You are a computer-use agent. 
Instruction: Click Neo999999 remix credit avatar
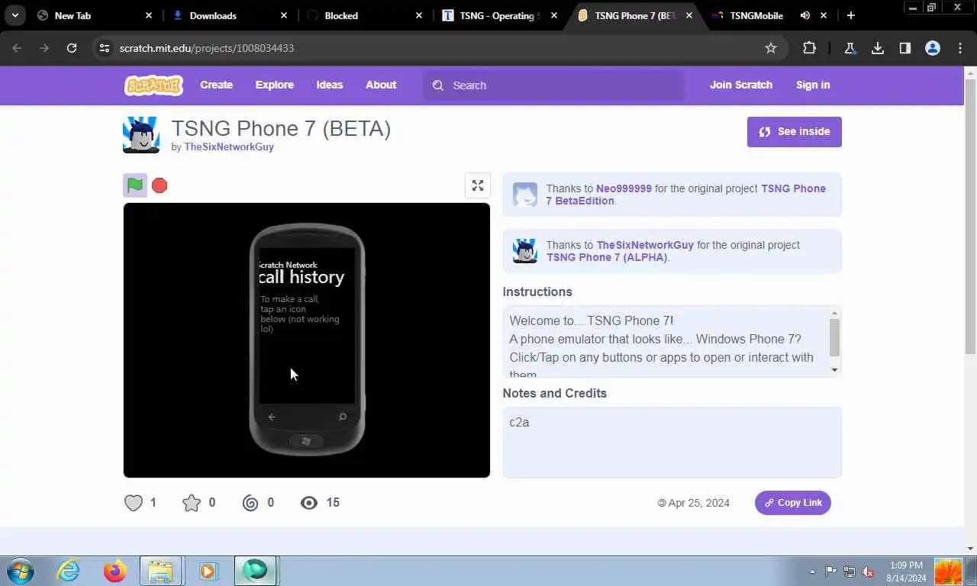click(x=525, y=195)
